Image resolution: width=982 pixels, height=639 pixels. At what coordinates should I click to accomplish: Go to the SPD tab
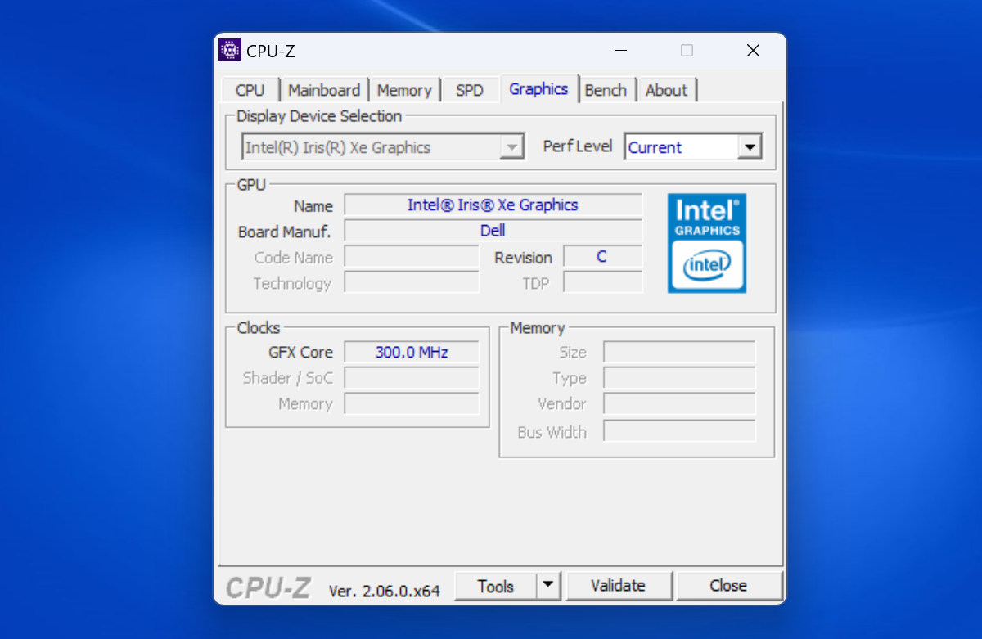470,90
